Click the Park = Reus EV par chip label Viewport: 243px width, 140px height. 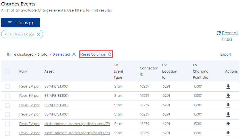[19, 34]
